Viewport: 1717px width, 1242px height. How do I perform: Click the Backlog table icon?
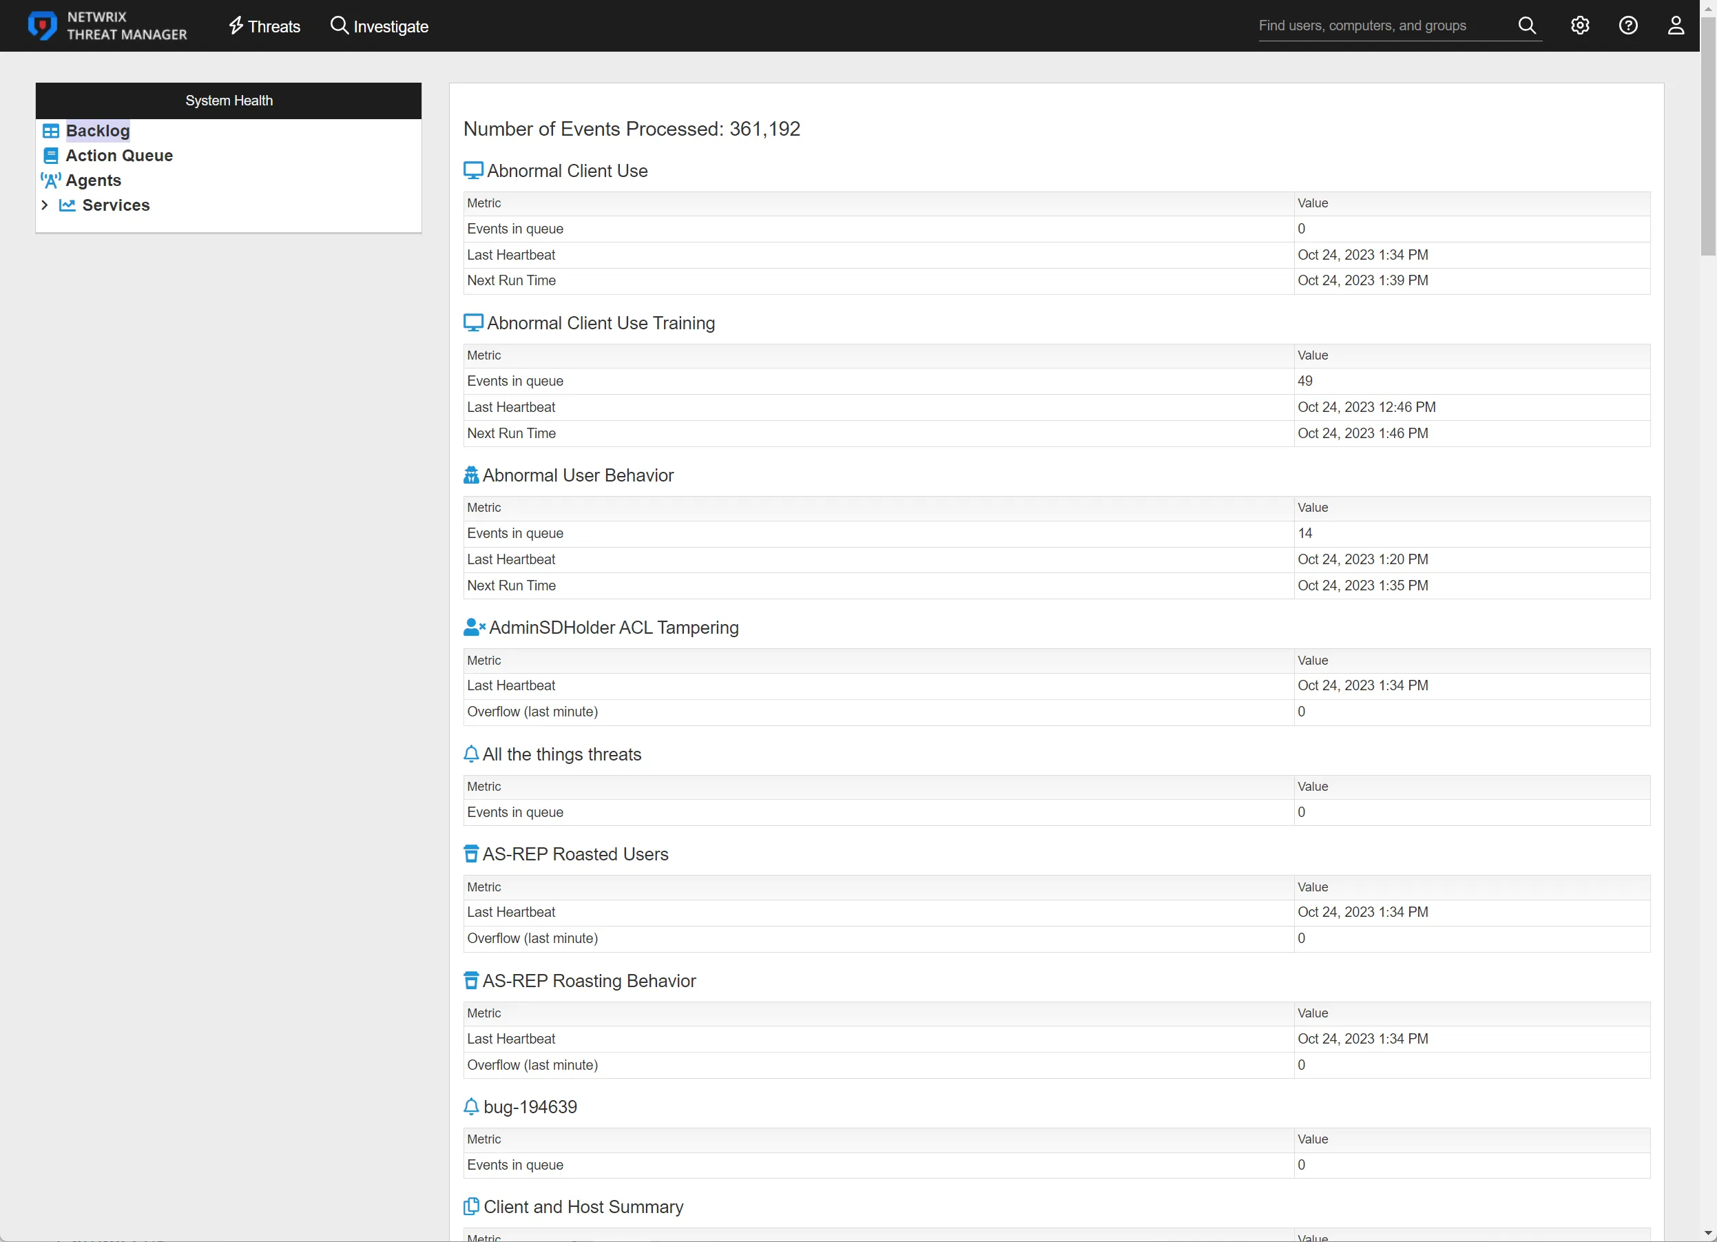51,131
